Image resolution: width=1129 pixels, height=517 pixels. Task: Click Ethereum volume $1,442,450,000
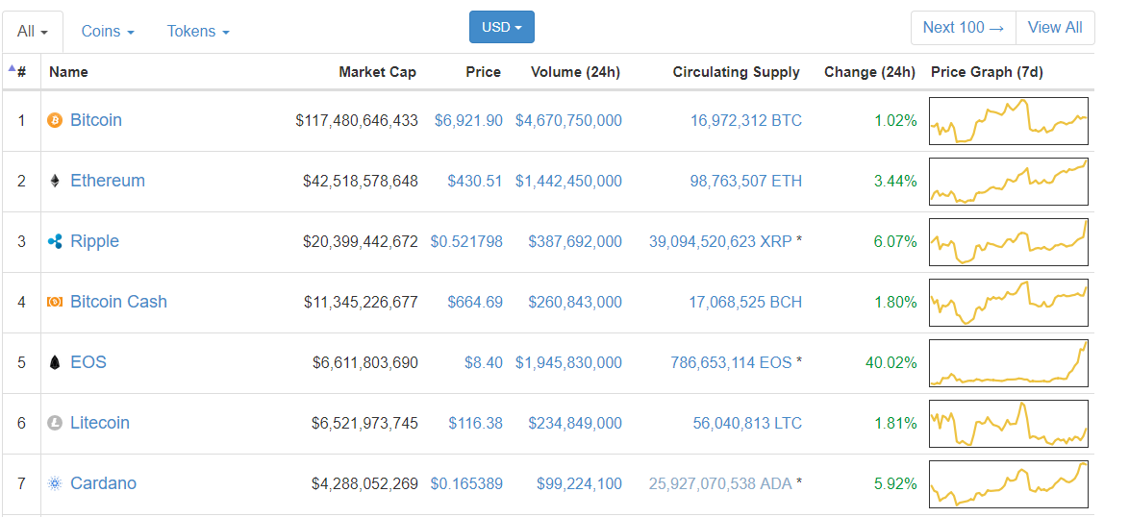(x=568, y=182)
